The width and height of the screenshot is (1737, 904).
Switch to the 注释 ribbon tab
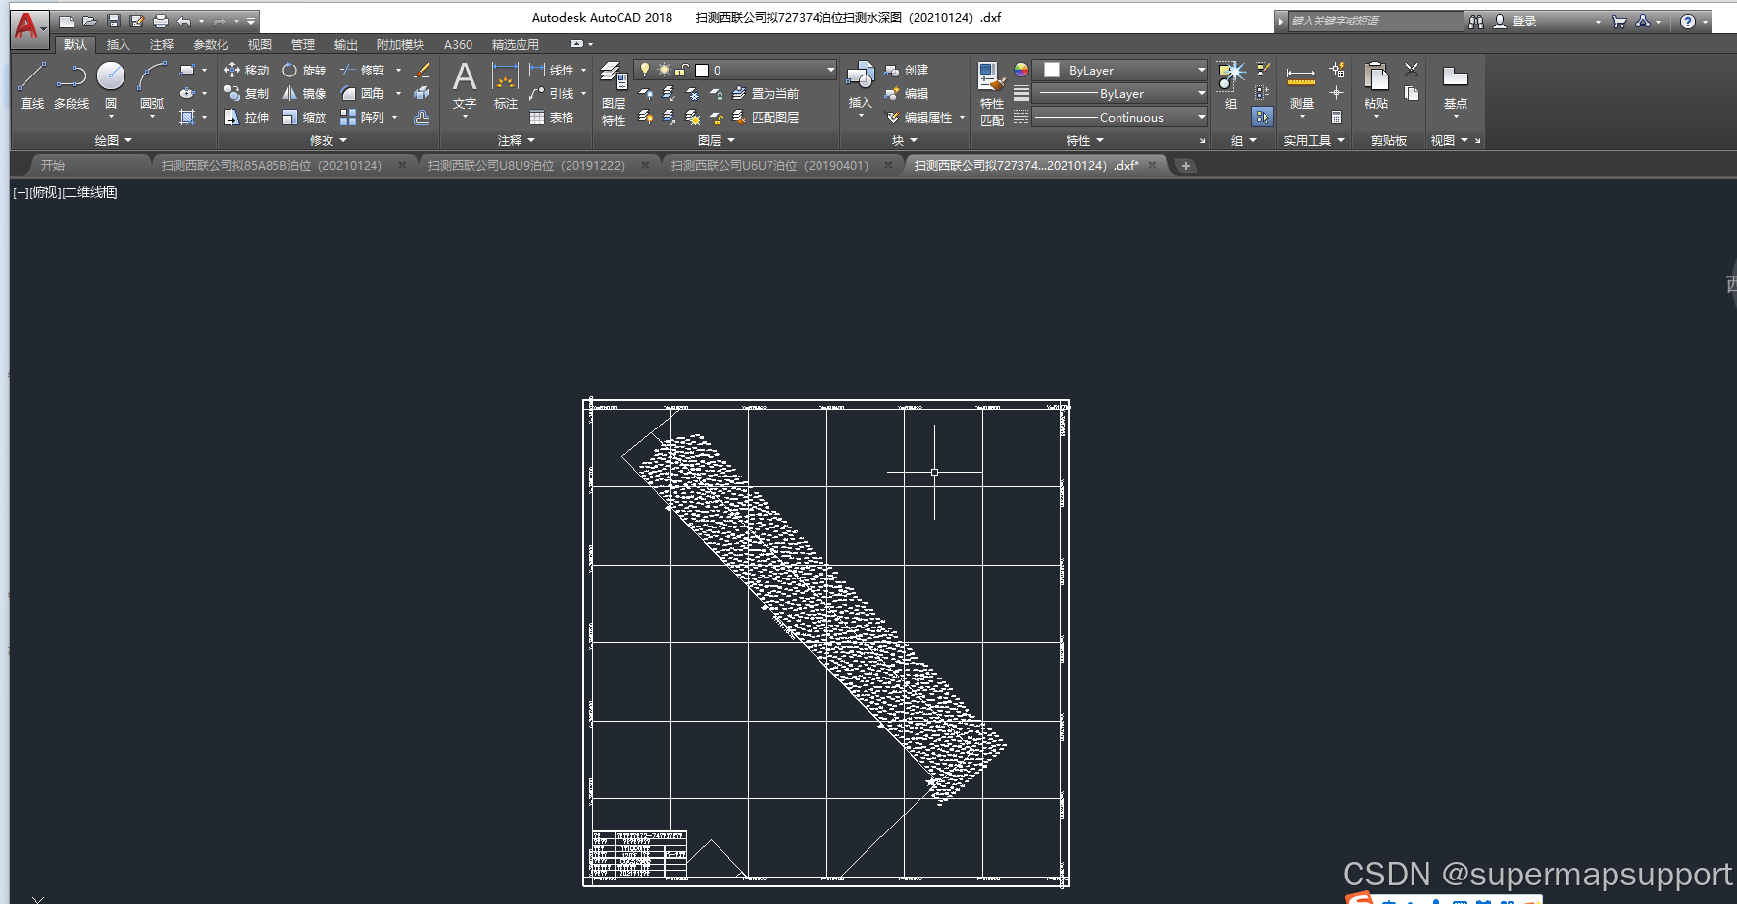161,44
